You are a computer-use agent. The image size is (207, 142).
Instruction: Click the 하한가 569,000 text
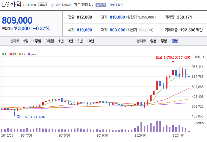click(x=140, y=30)
